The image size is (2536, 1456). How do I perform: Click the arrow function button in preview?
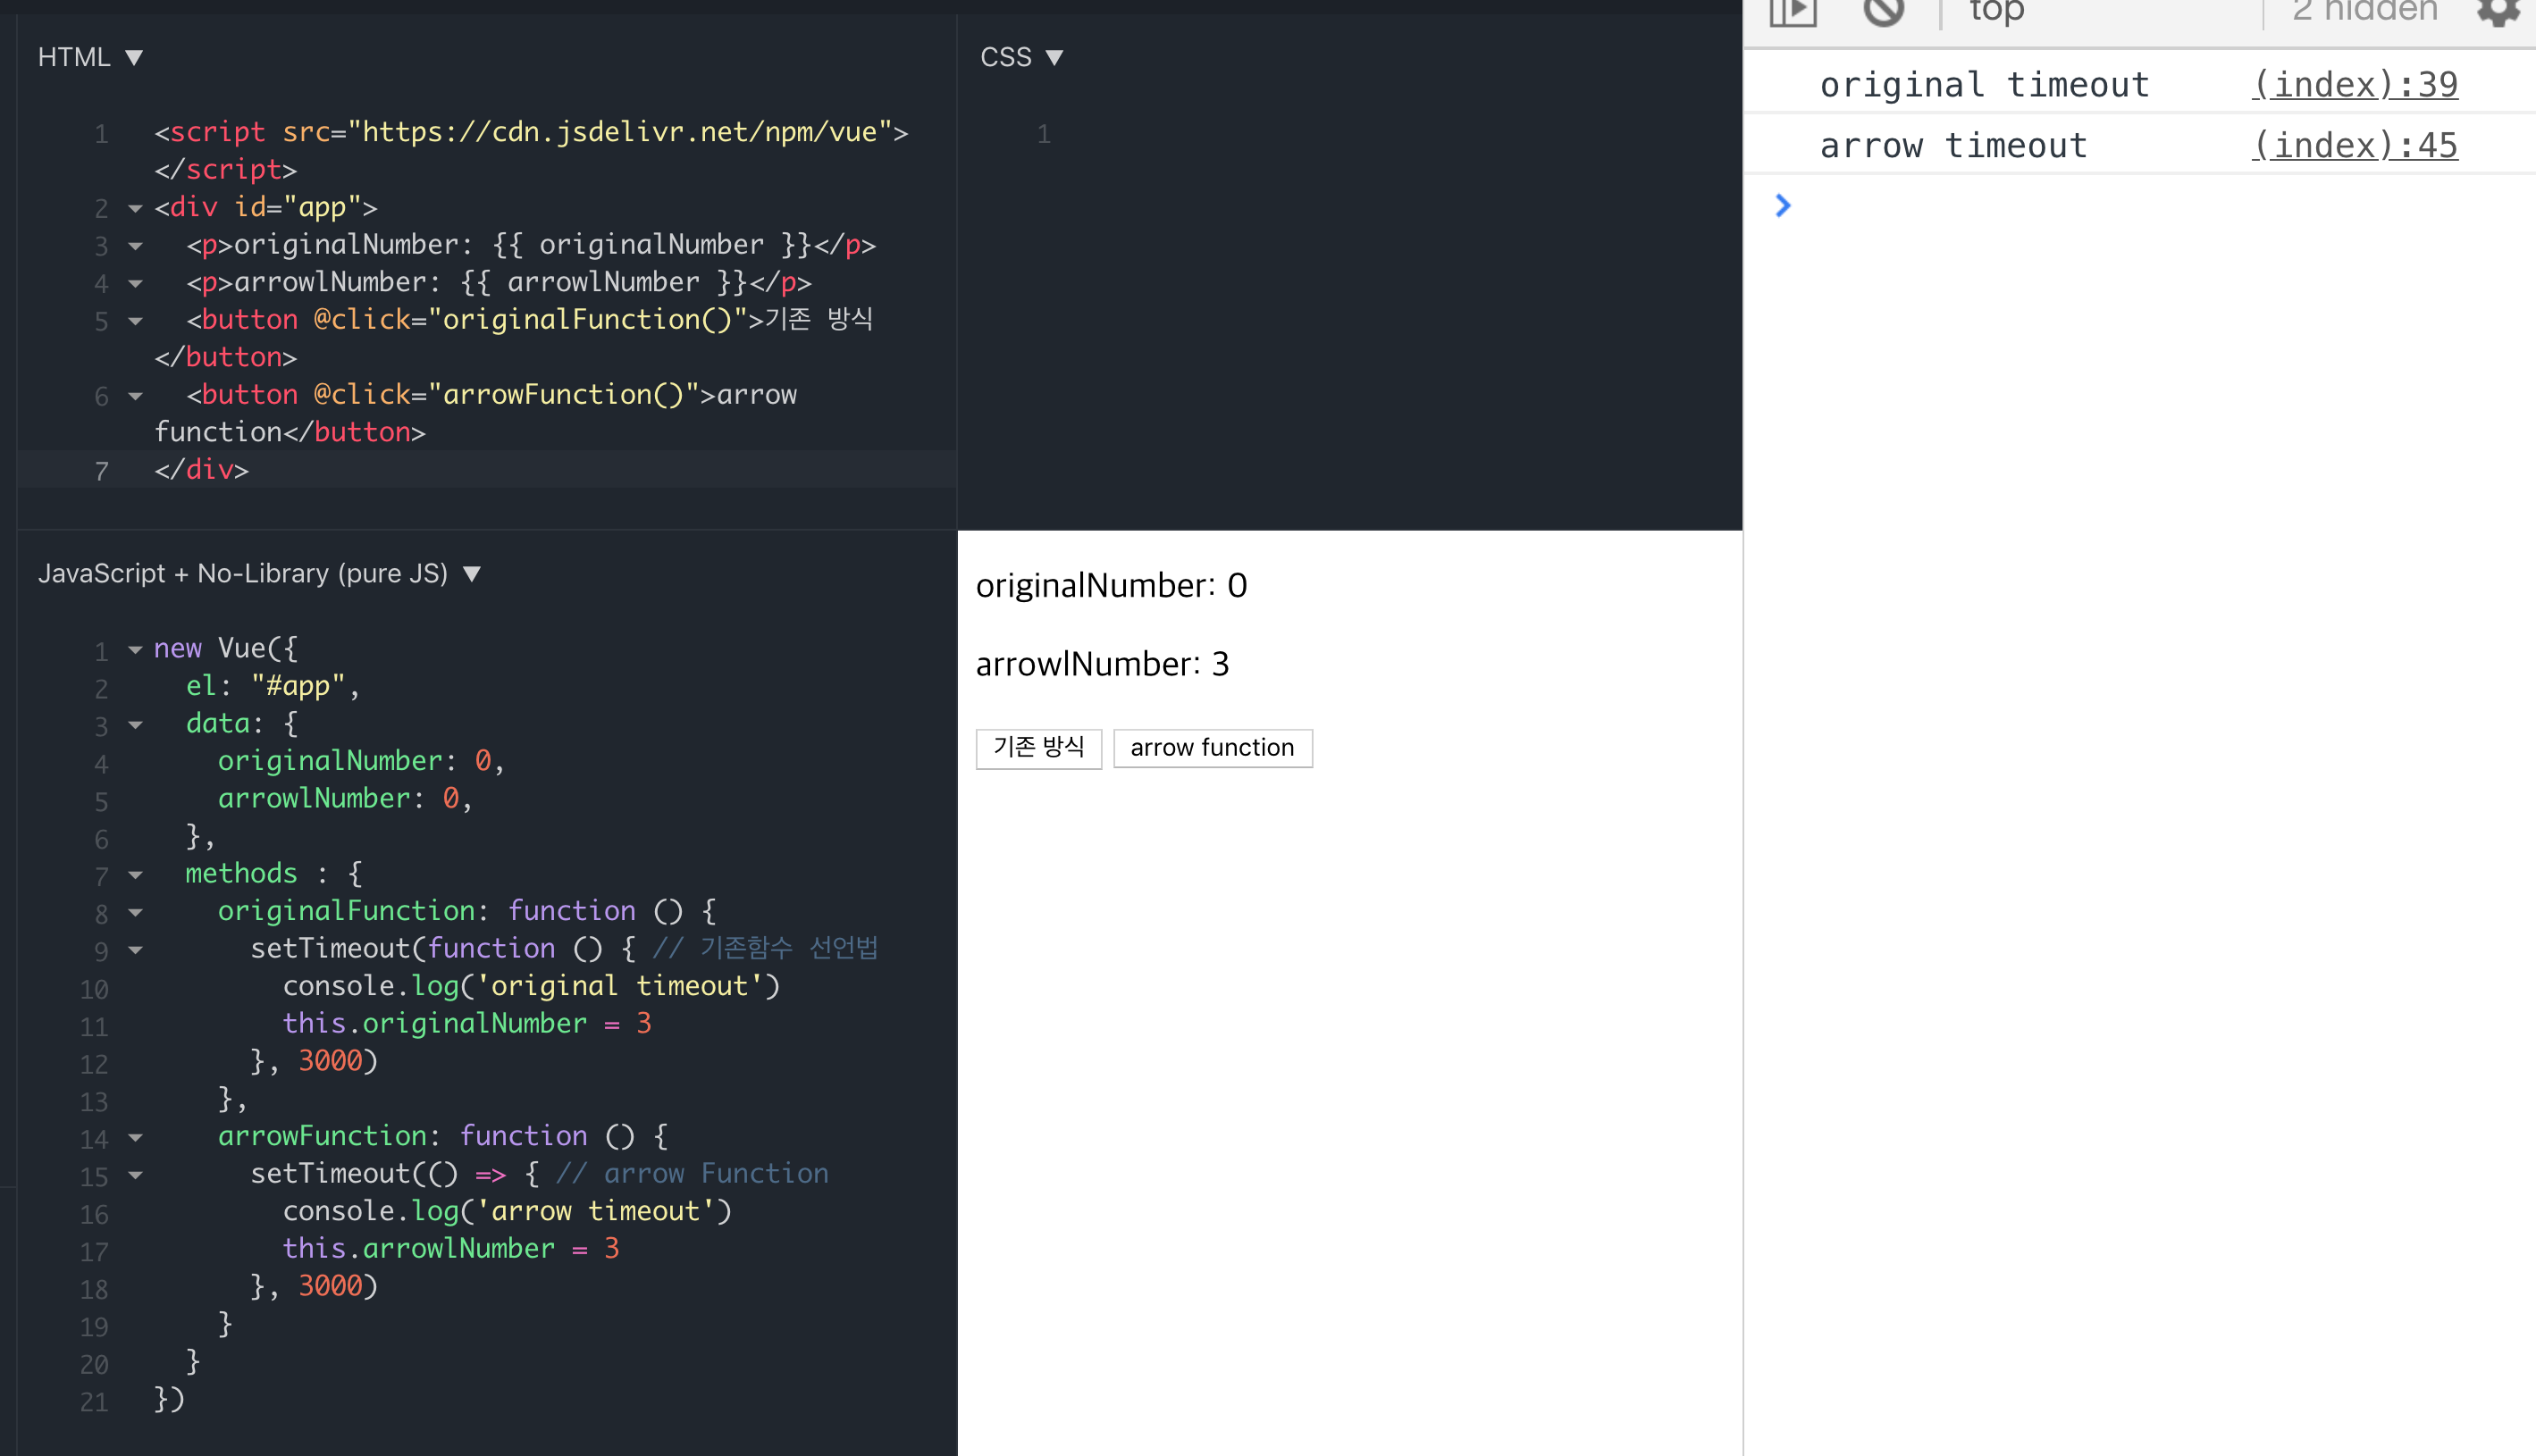pyautogui.click(x=1212, y=747)
